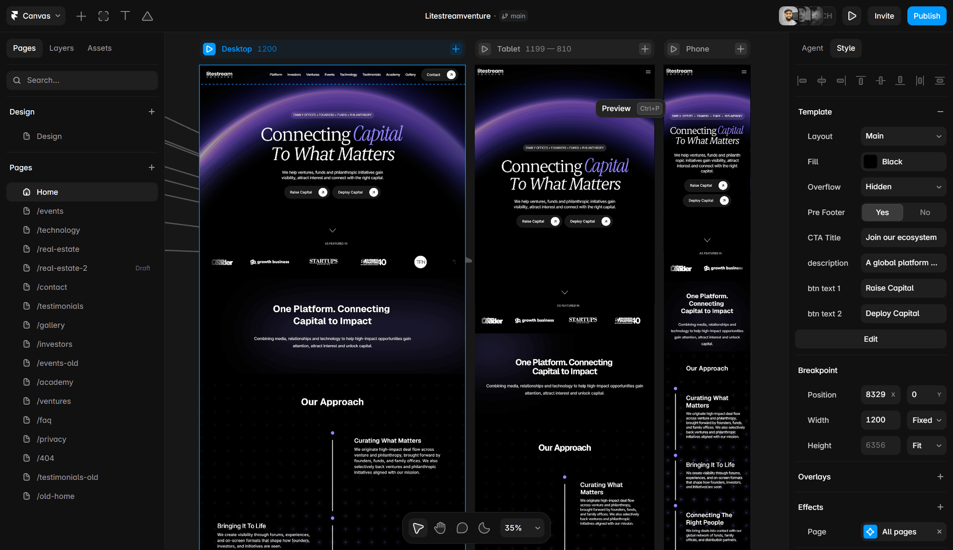The height and width of the screenshot is (550, 953).
Task: Set Pre Footer to No
Action: point(925,212)
